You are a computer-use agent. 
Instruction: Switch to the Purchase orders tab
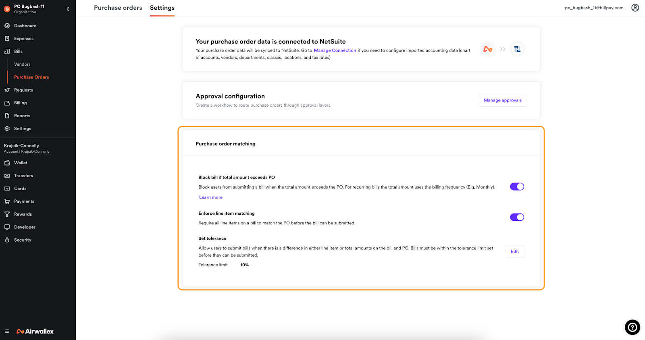click(x=118, y=8)
